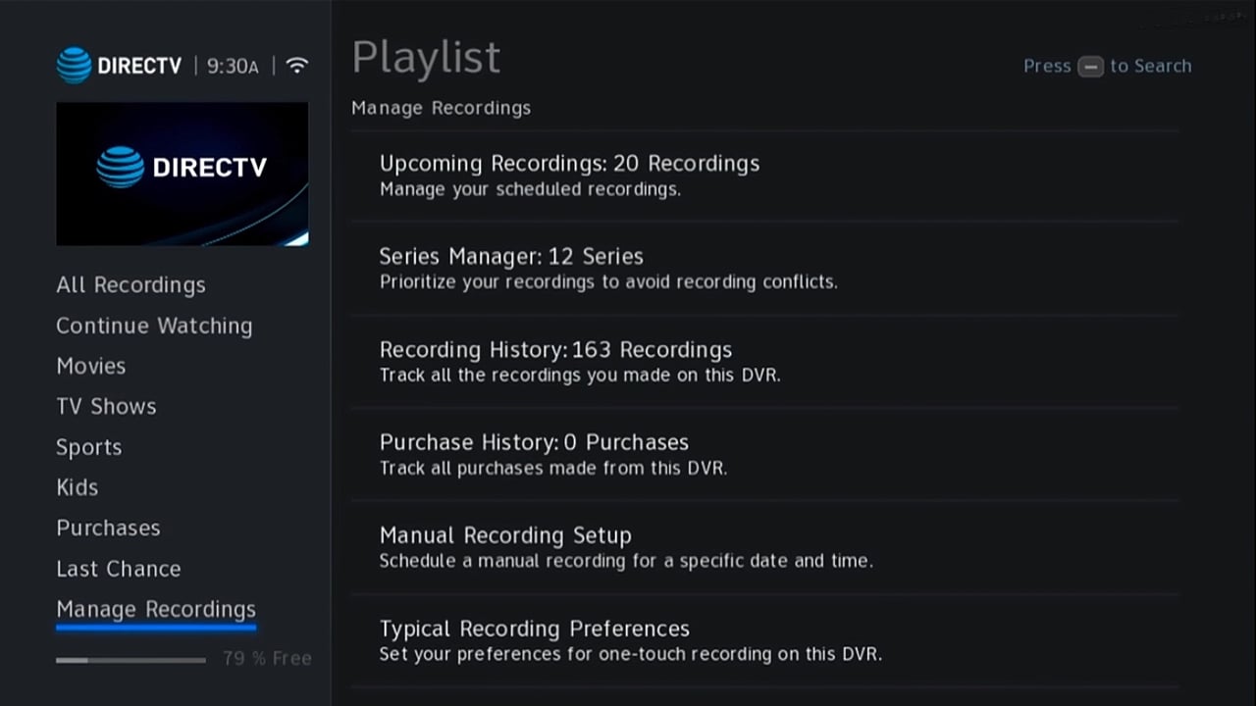Image resolution: width=1256 pixels, height=706 pixels.
Task: Select Manage Recordings menu item
Action: (156, 609)
